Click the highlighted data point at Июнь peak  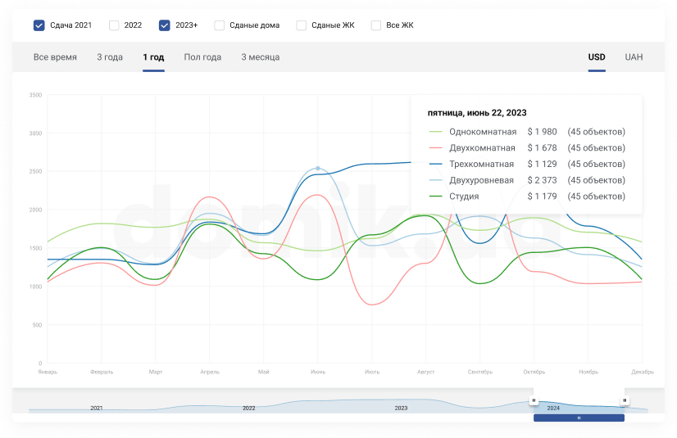click(318, 169)
